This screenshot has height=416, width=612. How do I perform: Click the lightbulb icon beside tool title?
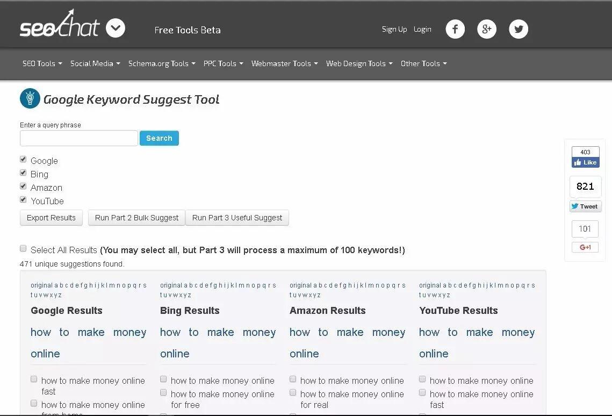[30, 98]
